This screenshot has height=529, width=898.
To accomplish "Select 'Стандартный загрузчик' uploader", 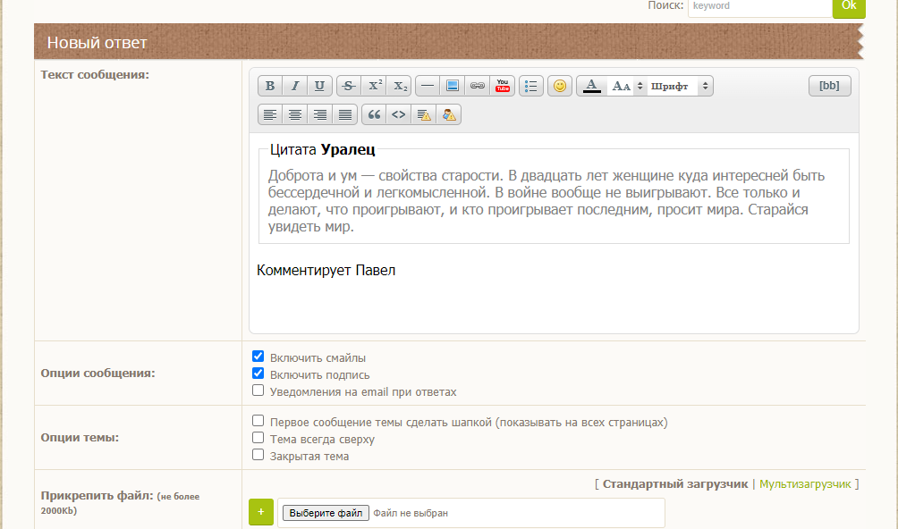I will click(674, 483).
